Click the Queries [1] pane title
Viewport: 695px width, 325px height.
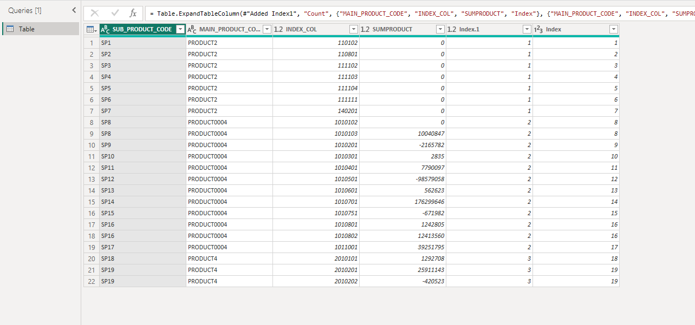25,10
